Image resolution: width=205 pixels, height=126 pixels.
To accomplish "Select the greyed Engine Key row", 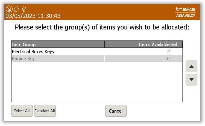I will [97, 58].
